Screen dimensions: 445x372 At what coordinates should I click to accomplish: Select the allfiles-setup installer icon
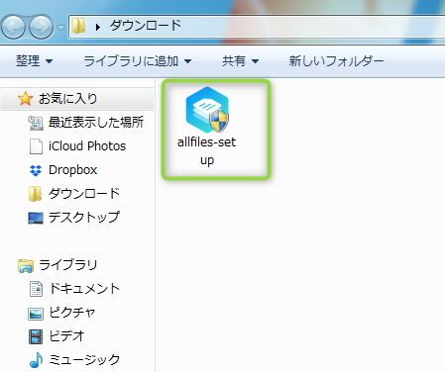207,110
